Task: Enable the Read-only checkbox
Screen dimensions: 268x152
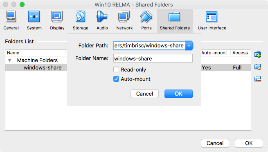Action: pos(116,69)
